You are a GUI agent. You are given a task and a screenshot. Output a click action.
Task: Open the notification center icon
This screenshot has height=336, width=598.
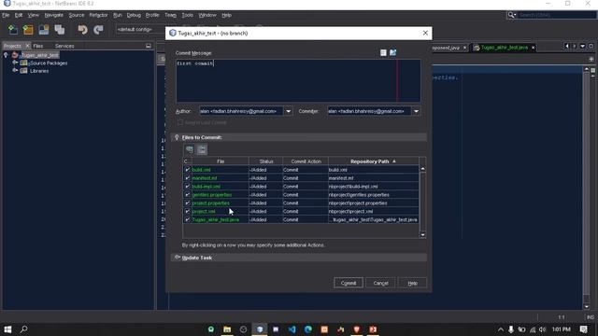click(x=583, y=329)
